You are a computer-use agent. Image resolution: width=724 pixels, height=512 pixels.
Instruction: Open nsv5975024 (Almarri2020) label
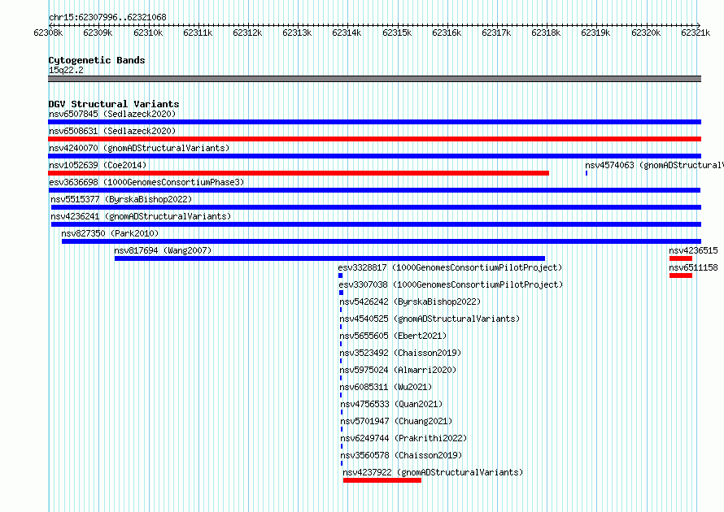(x=398, y=370)
